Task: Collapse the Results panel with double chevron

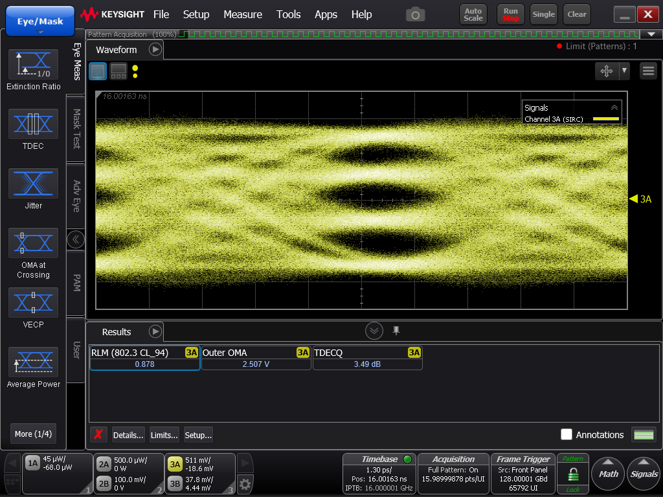Action: 374,331
